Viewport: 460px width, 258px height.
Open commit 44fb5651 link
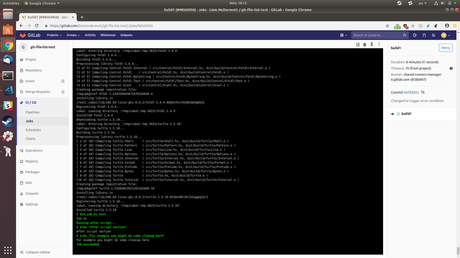pos(411,92)
